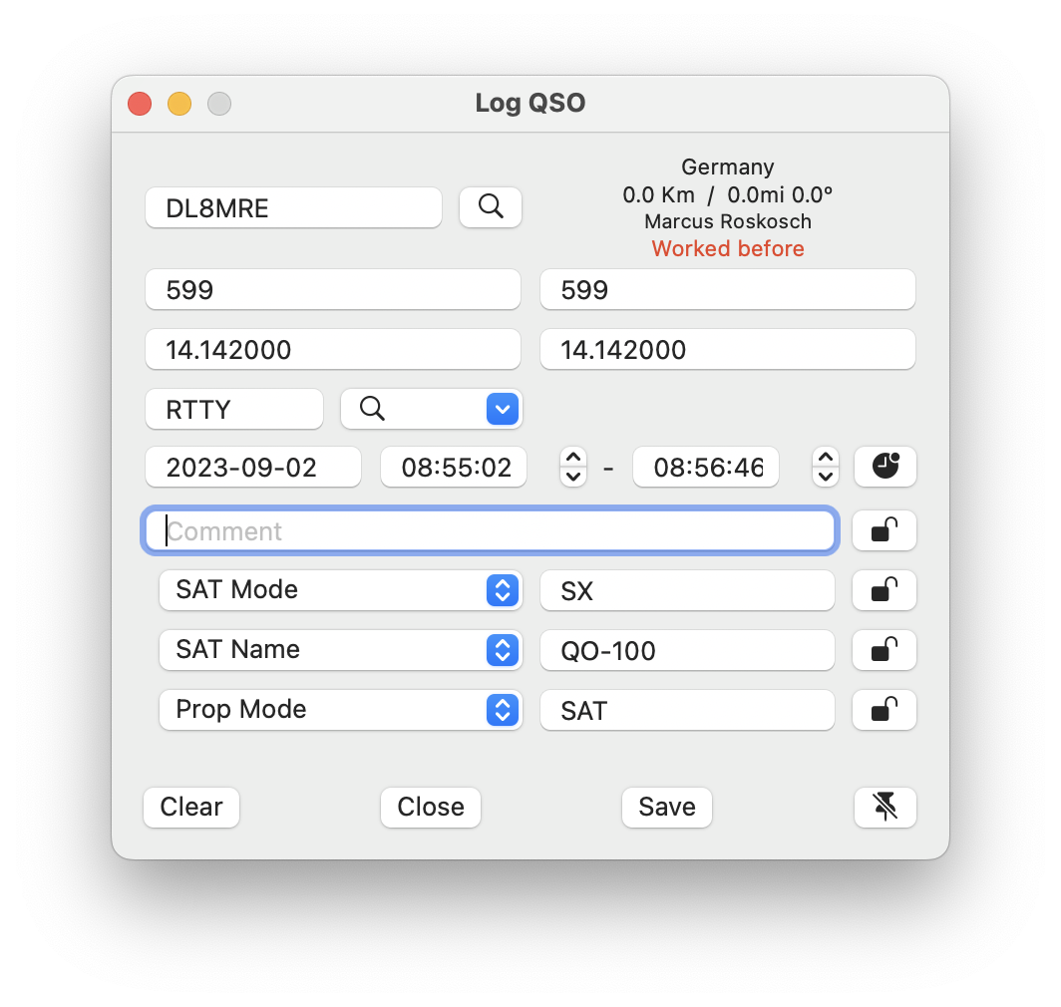
Task: Click the SAT propagation value field
Action: 687,710
